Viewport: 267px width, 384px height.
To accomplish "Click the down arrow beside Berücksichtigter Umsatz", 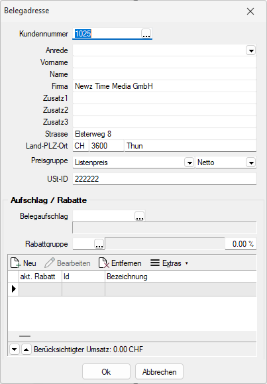I will coord(14,350).
